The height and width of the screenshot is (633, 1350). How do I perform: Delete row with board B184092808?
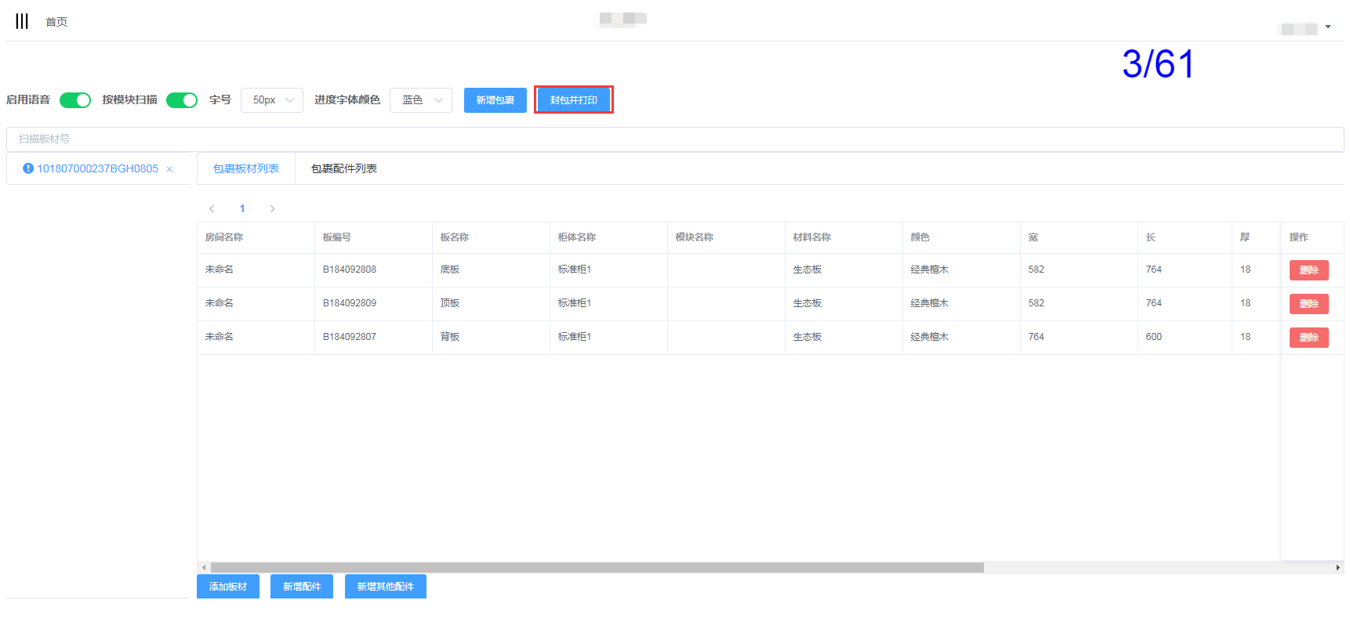(1308, 270)
